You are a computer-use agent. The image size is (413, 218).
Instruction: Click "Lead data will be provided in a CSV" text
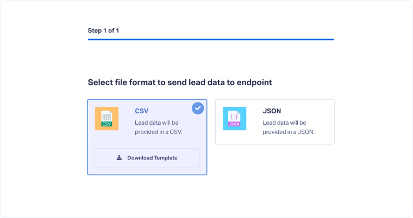point(158,127)
